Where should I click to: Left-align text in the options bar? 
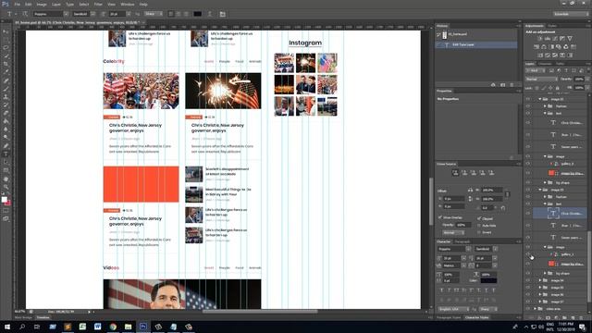click(x=171, y=14)
